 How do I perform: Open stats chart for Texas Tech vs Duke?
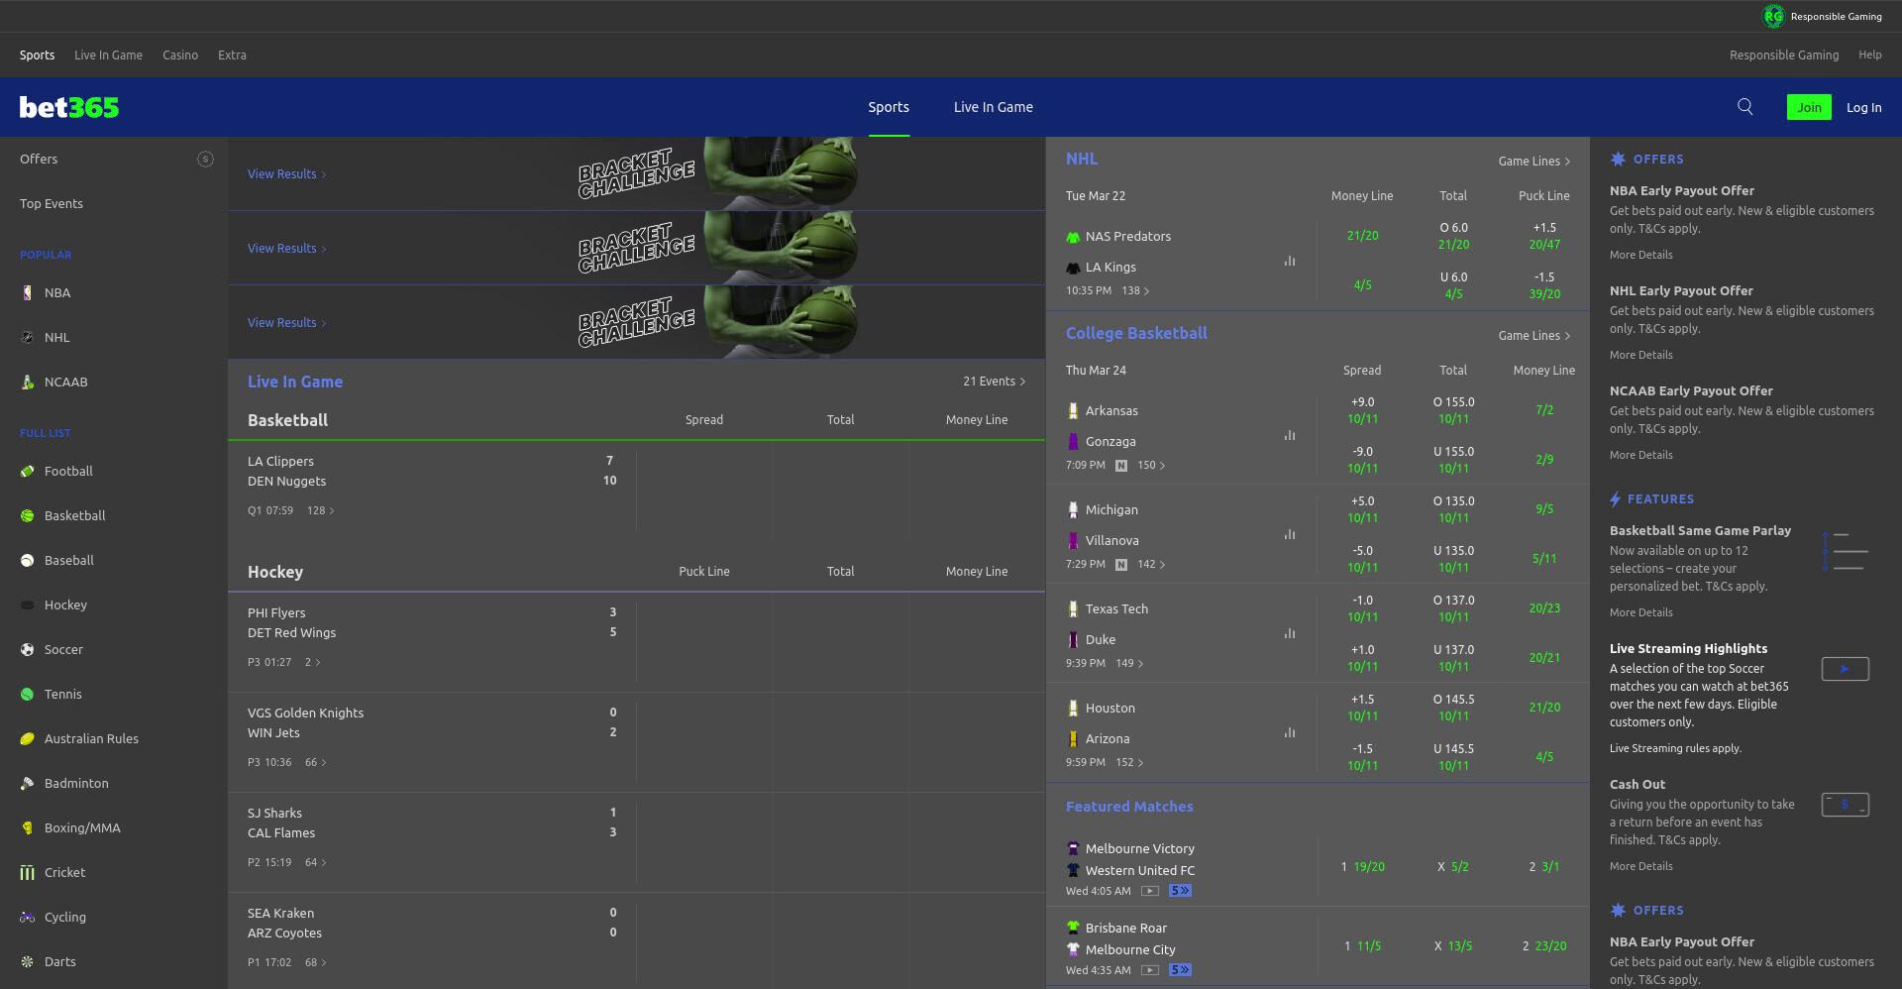click(x=1290, y=633)
